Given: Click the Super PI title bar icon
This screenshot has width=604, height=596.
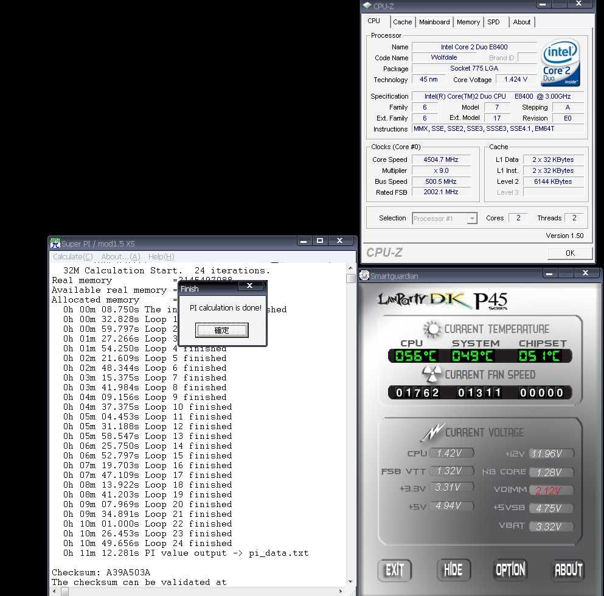Looking at the screenshot, I should [55, 242].
